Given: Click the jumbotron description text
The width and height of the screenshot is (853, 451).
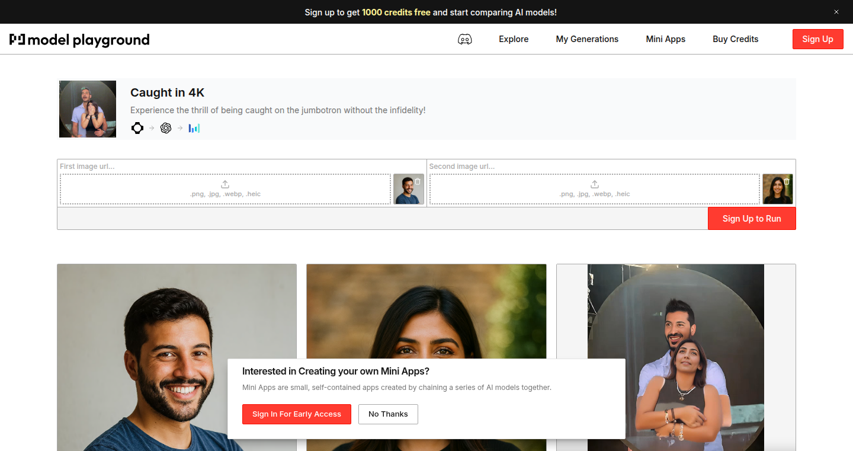Looking at the screenshot, I should click(278, 110).
